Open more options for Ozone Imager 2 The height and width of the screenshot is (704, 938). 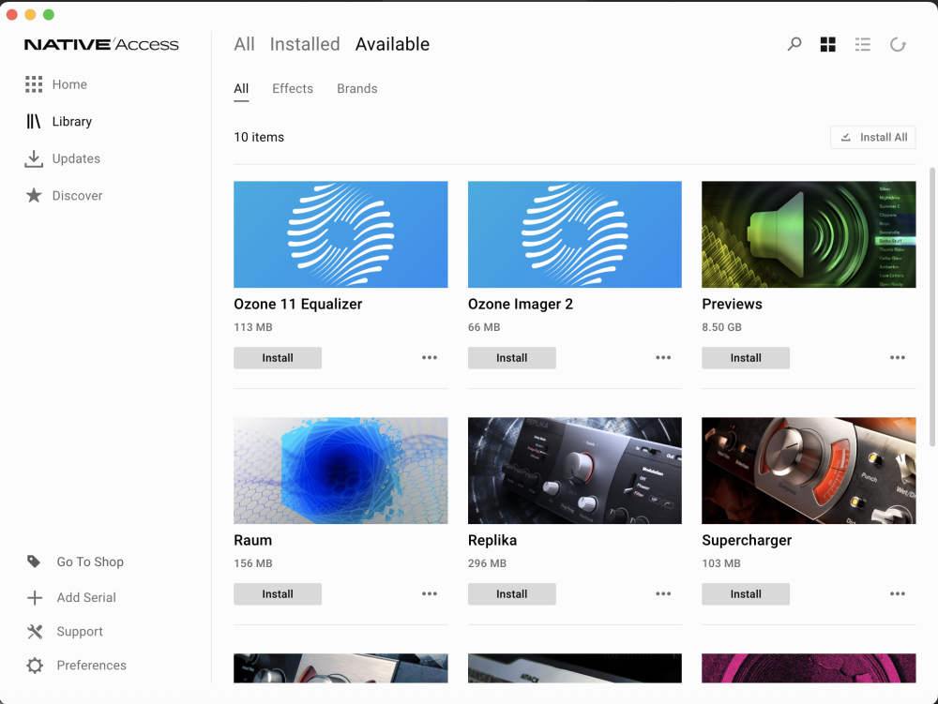coord(663,357)
